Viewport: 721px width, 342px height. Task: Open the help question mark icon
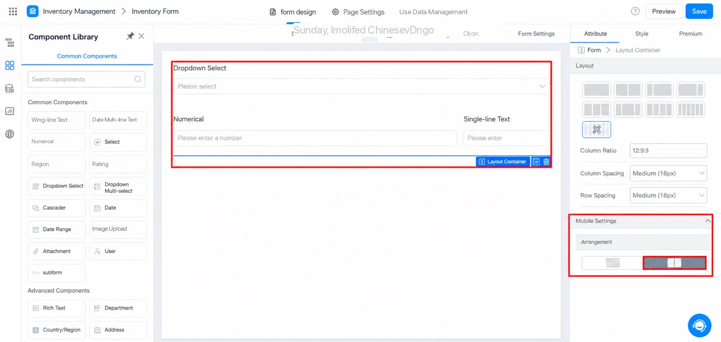(x=635, y=11)
